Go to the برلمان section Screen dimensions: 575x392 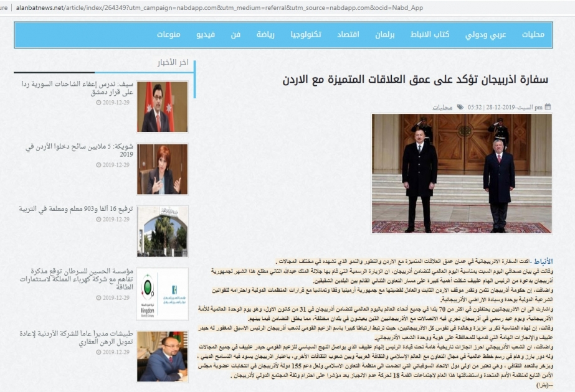tap(384, 34)
